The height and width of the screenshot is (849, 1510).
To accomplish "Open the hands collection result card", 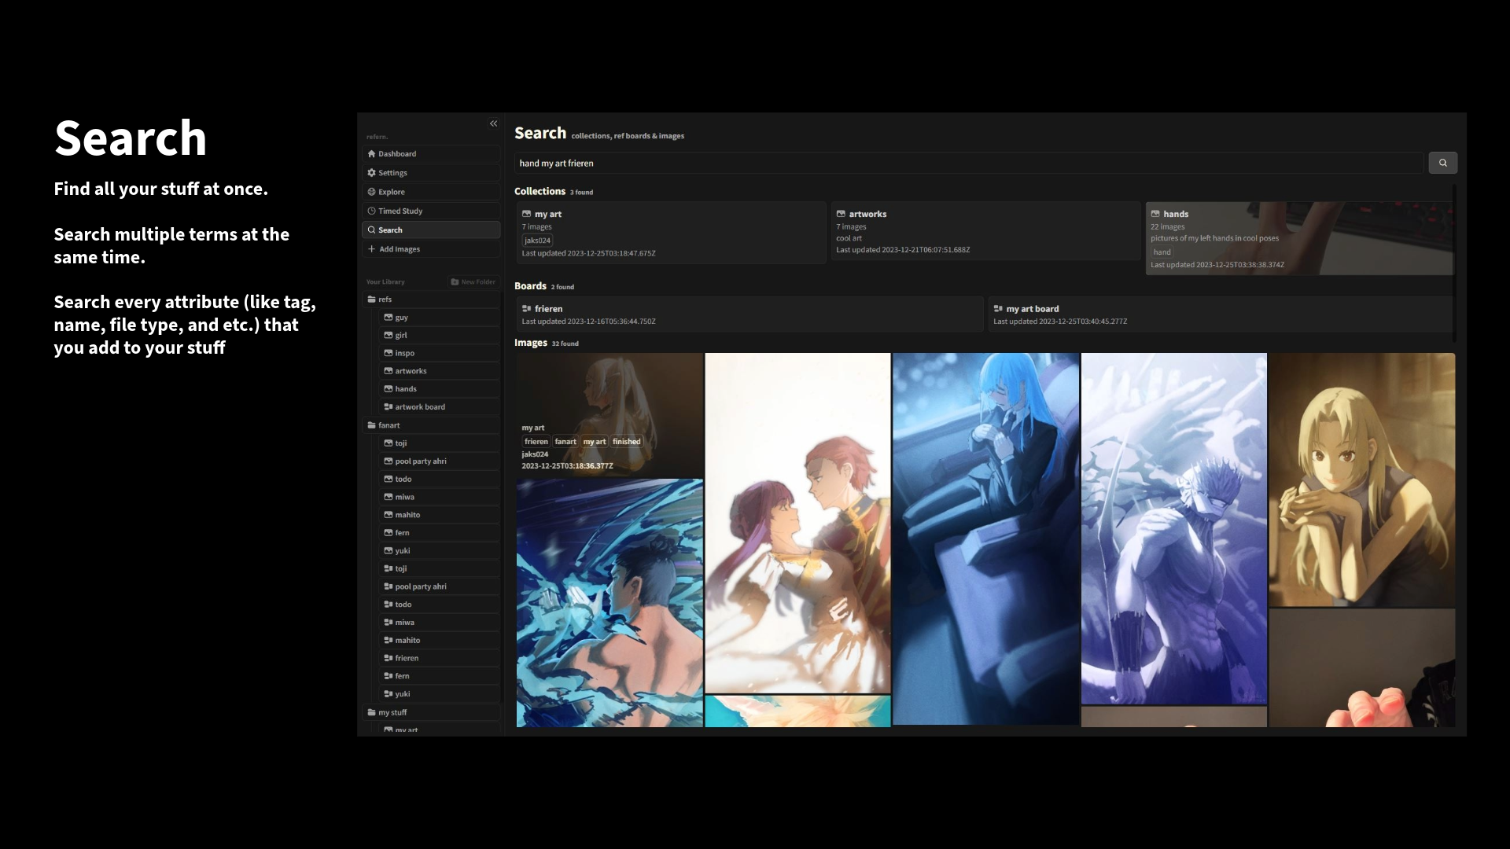I will (1299, 238).
